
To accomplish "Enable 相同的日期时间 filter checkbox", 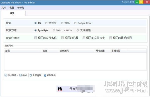I will [111, 38].
